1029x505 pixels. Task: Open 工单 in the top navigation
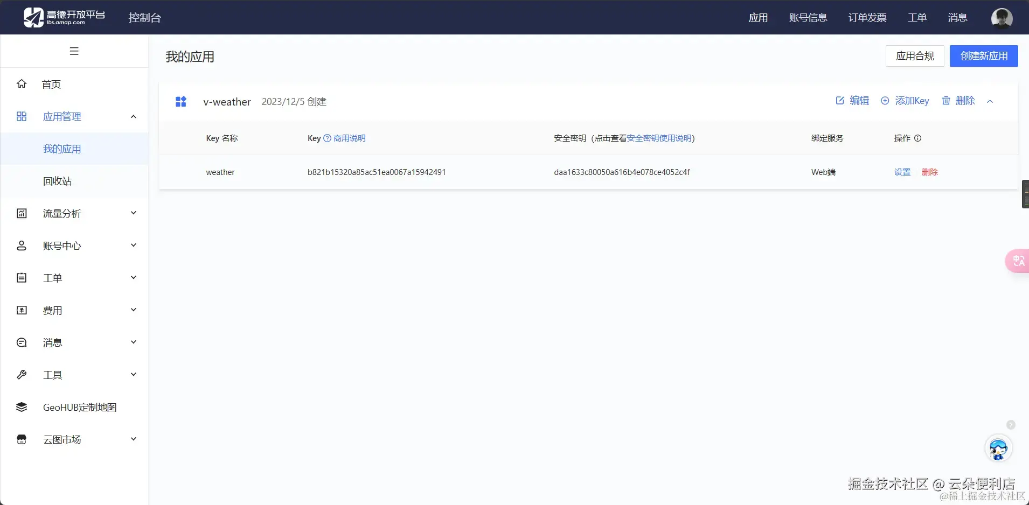point(917,18)
